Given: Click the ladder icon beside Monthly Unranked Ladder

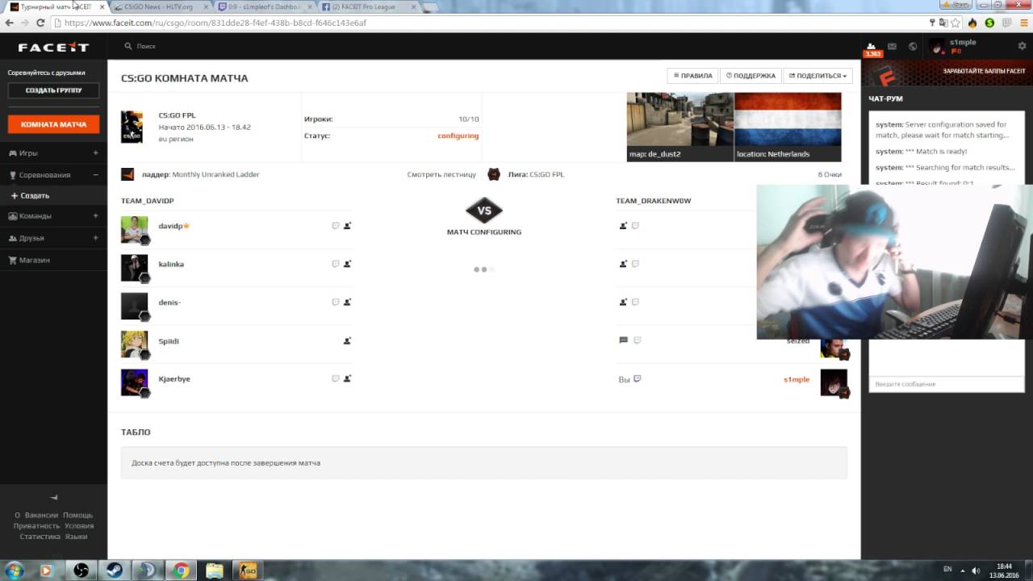Looking at the screenshot, I should pos(128,174).
